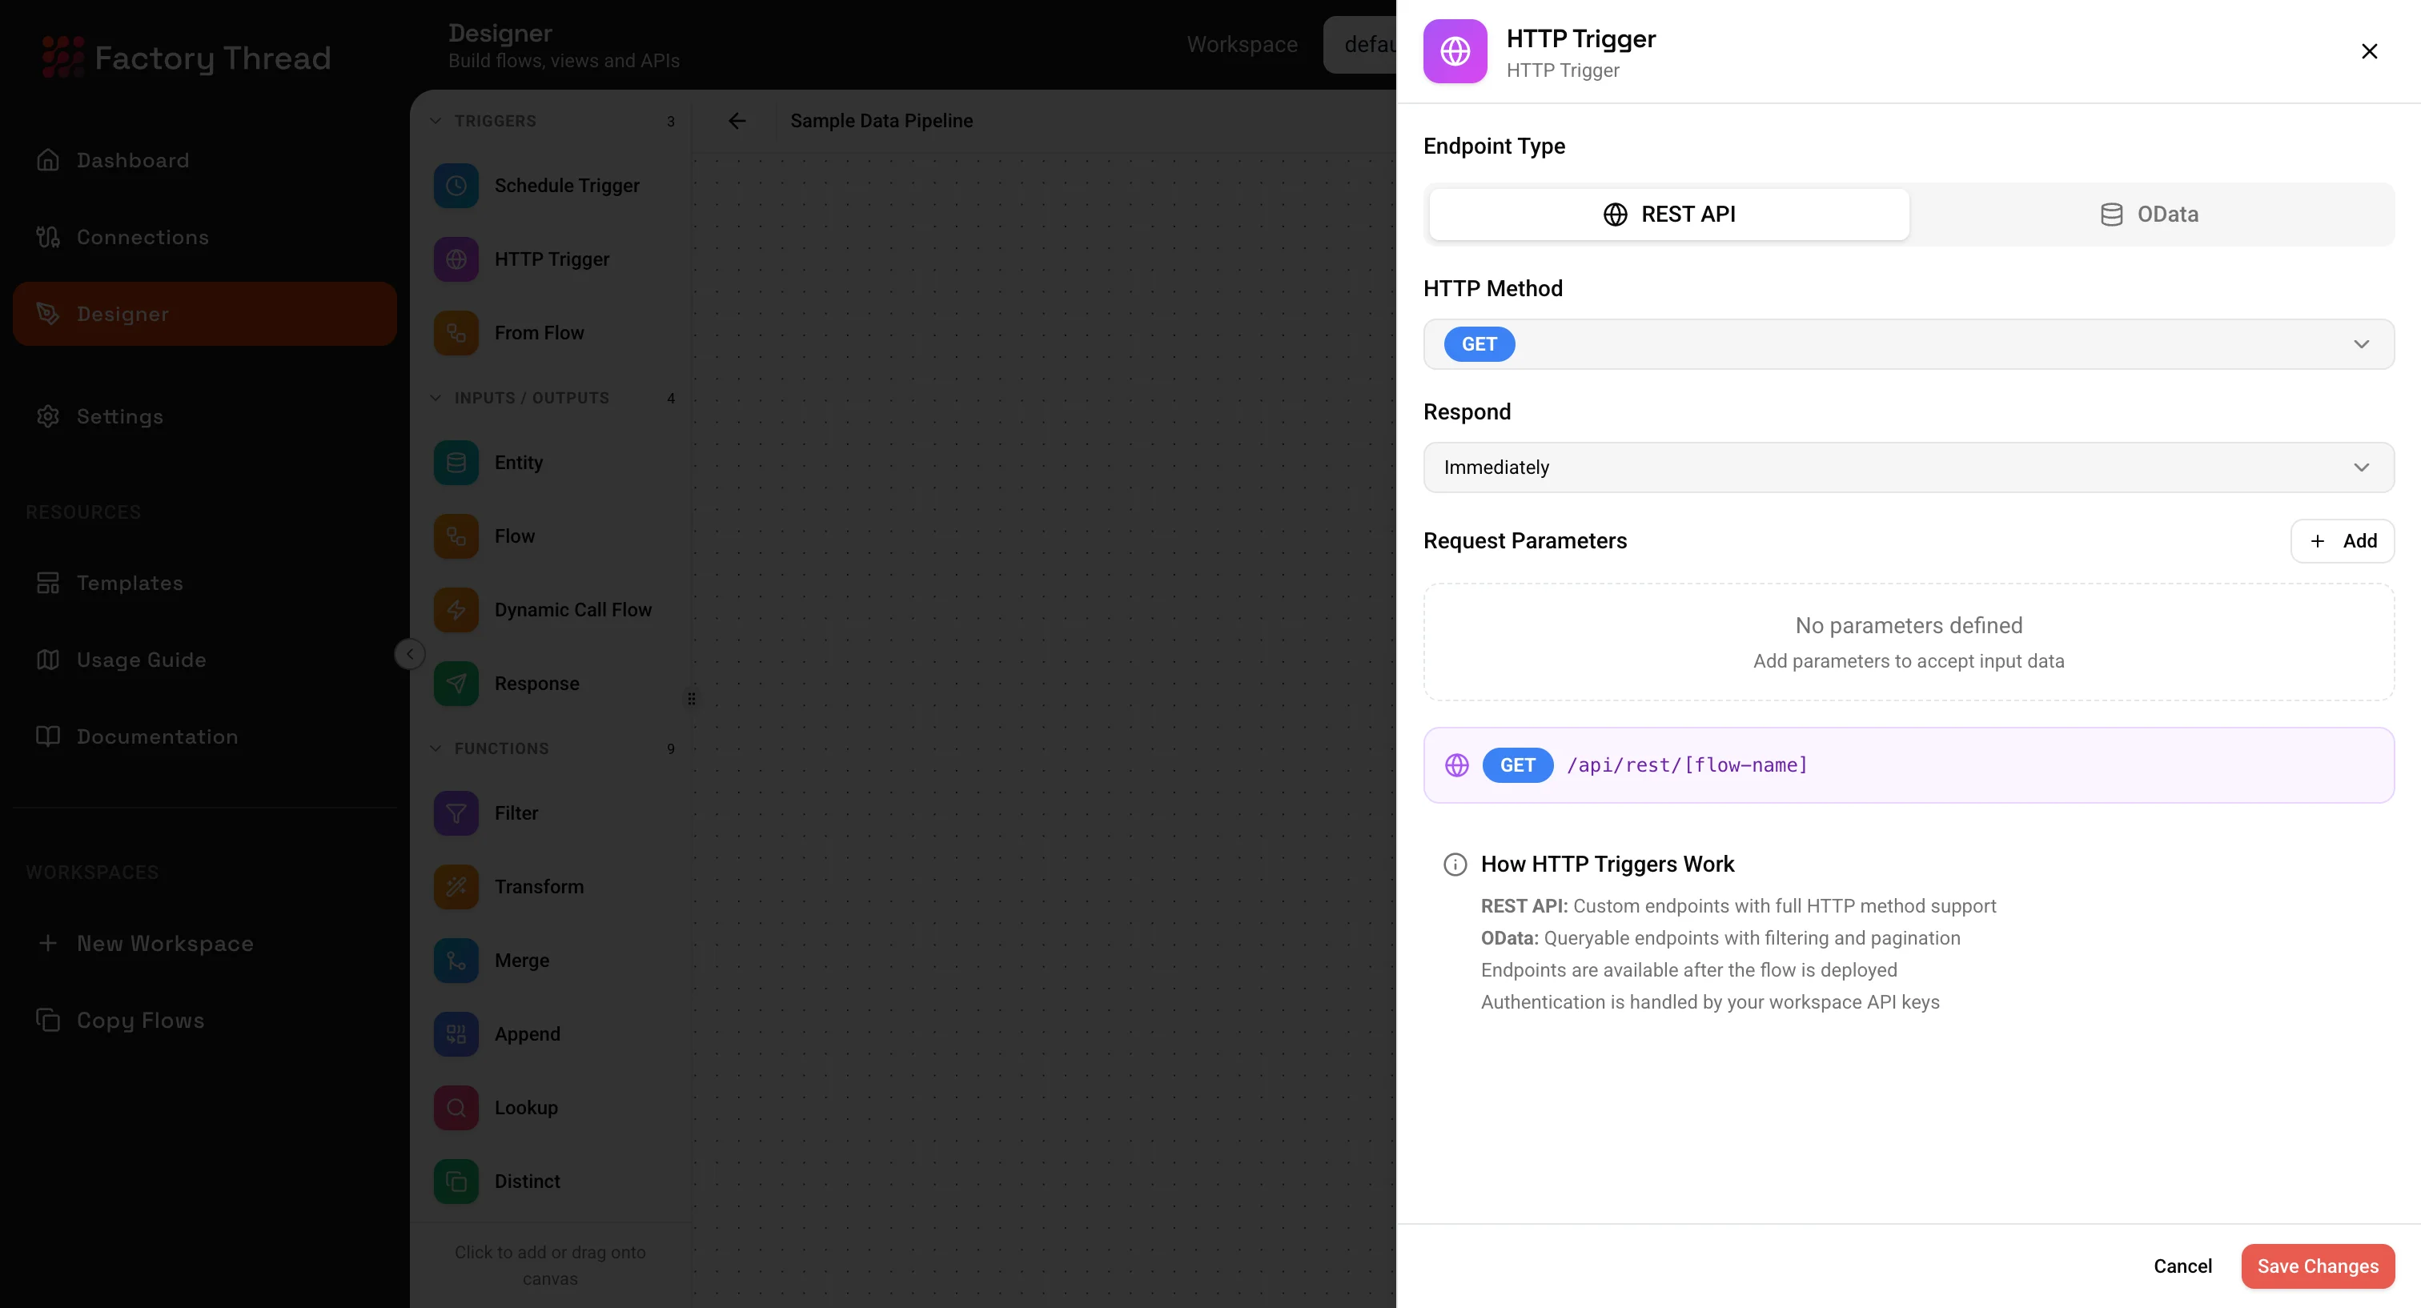
Task: Collapse the sidebar with the chevron toggle
Action: click(410, 654)
